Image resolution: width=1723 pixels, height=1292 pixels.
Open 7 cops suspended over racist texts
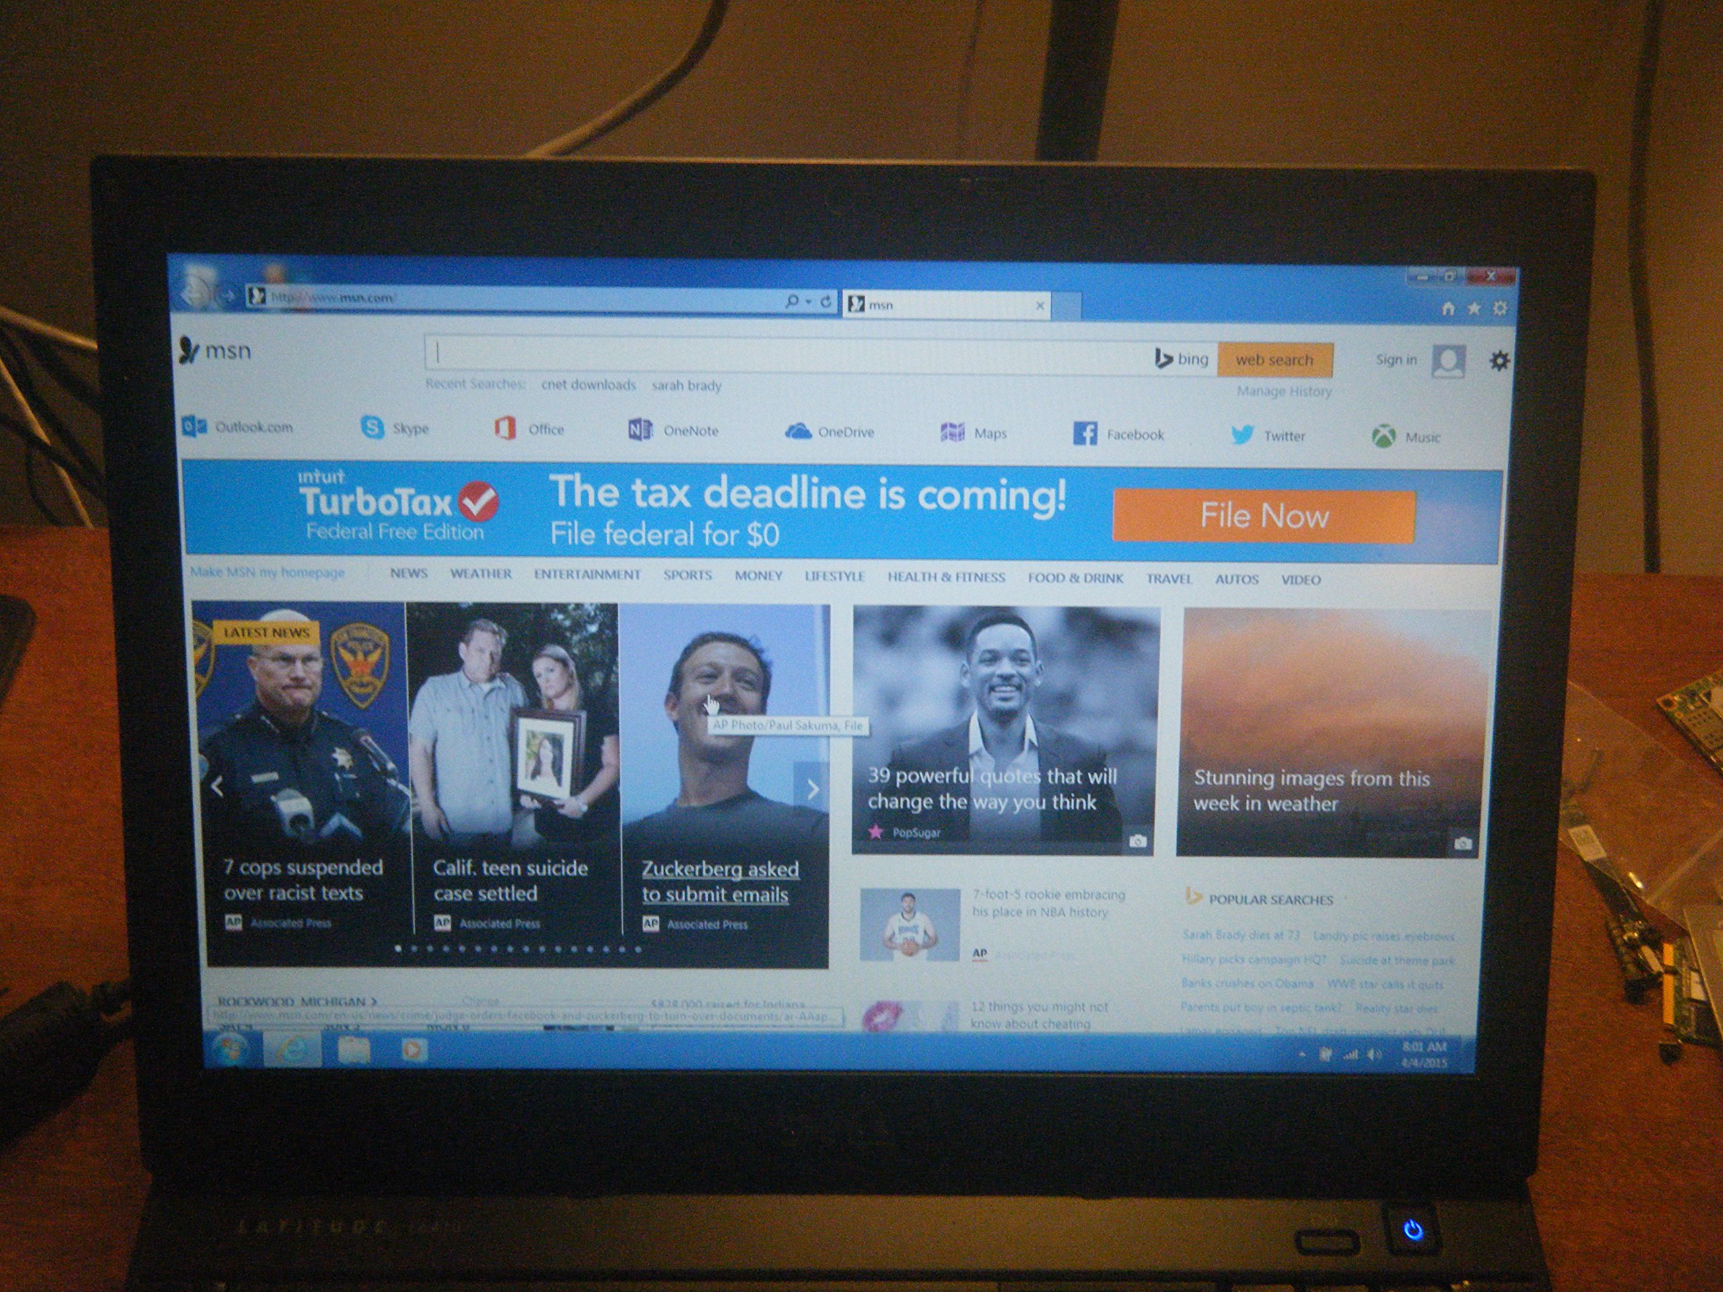point(302,880)
